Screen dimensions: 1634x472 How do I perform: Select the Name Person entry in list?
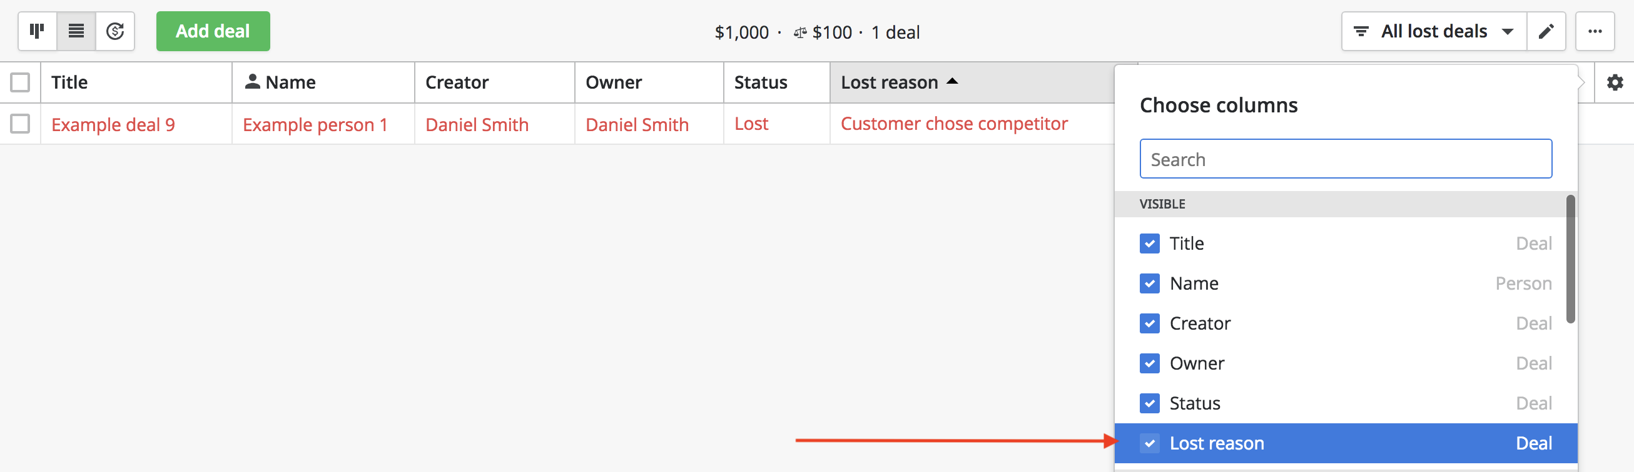tap(1346, 283)
